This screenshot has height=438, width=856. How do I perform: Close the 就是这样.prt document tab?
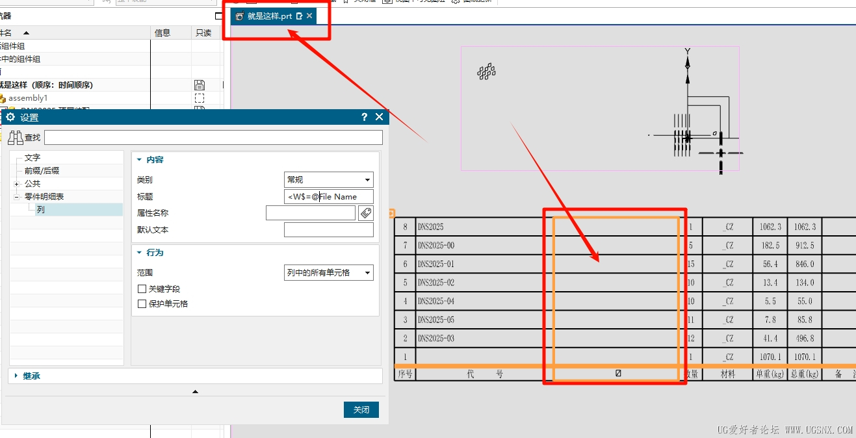pos(309,16)
